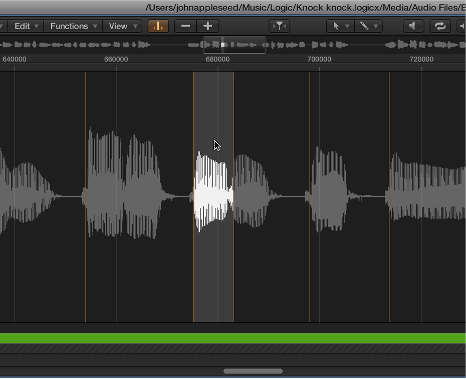Click the visible-area rectangle in the waveform overview
The height and width of the screenshot is (379, 466).
[234, 45]
